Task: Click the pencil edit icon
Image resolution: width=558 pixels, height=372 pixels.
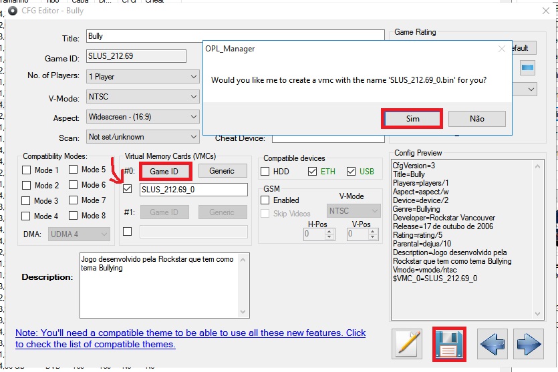Action: coord(408,344)
